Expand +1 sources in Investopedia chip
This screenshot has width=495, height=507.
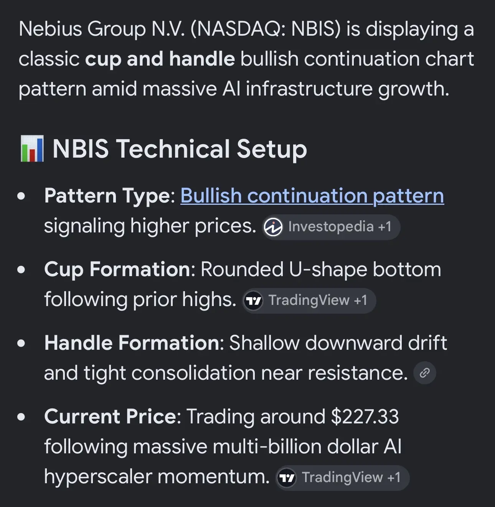tap(384, 227)
